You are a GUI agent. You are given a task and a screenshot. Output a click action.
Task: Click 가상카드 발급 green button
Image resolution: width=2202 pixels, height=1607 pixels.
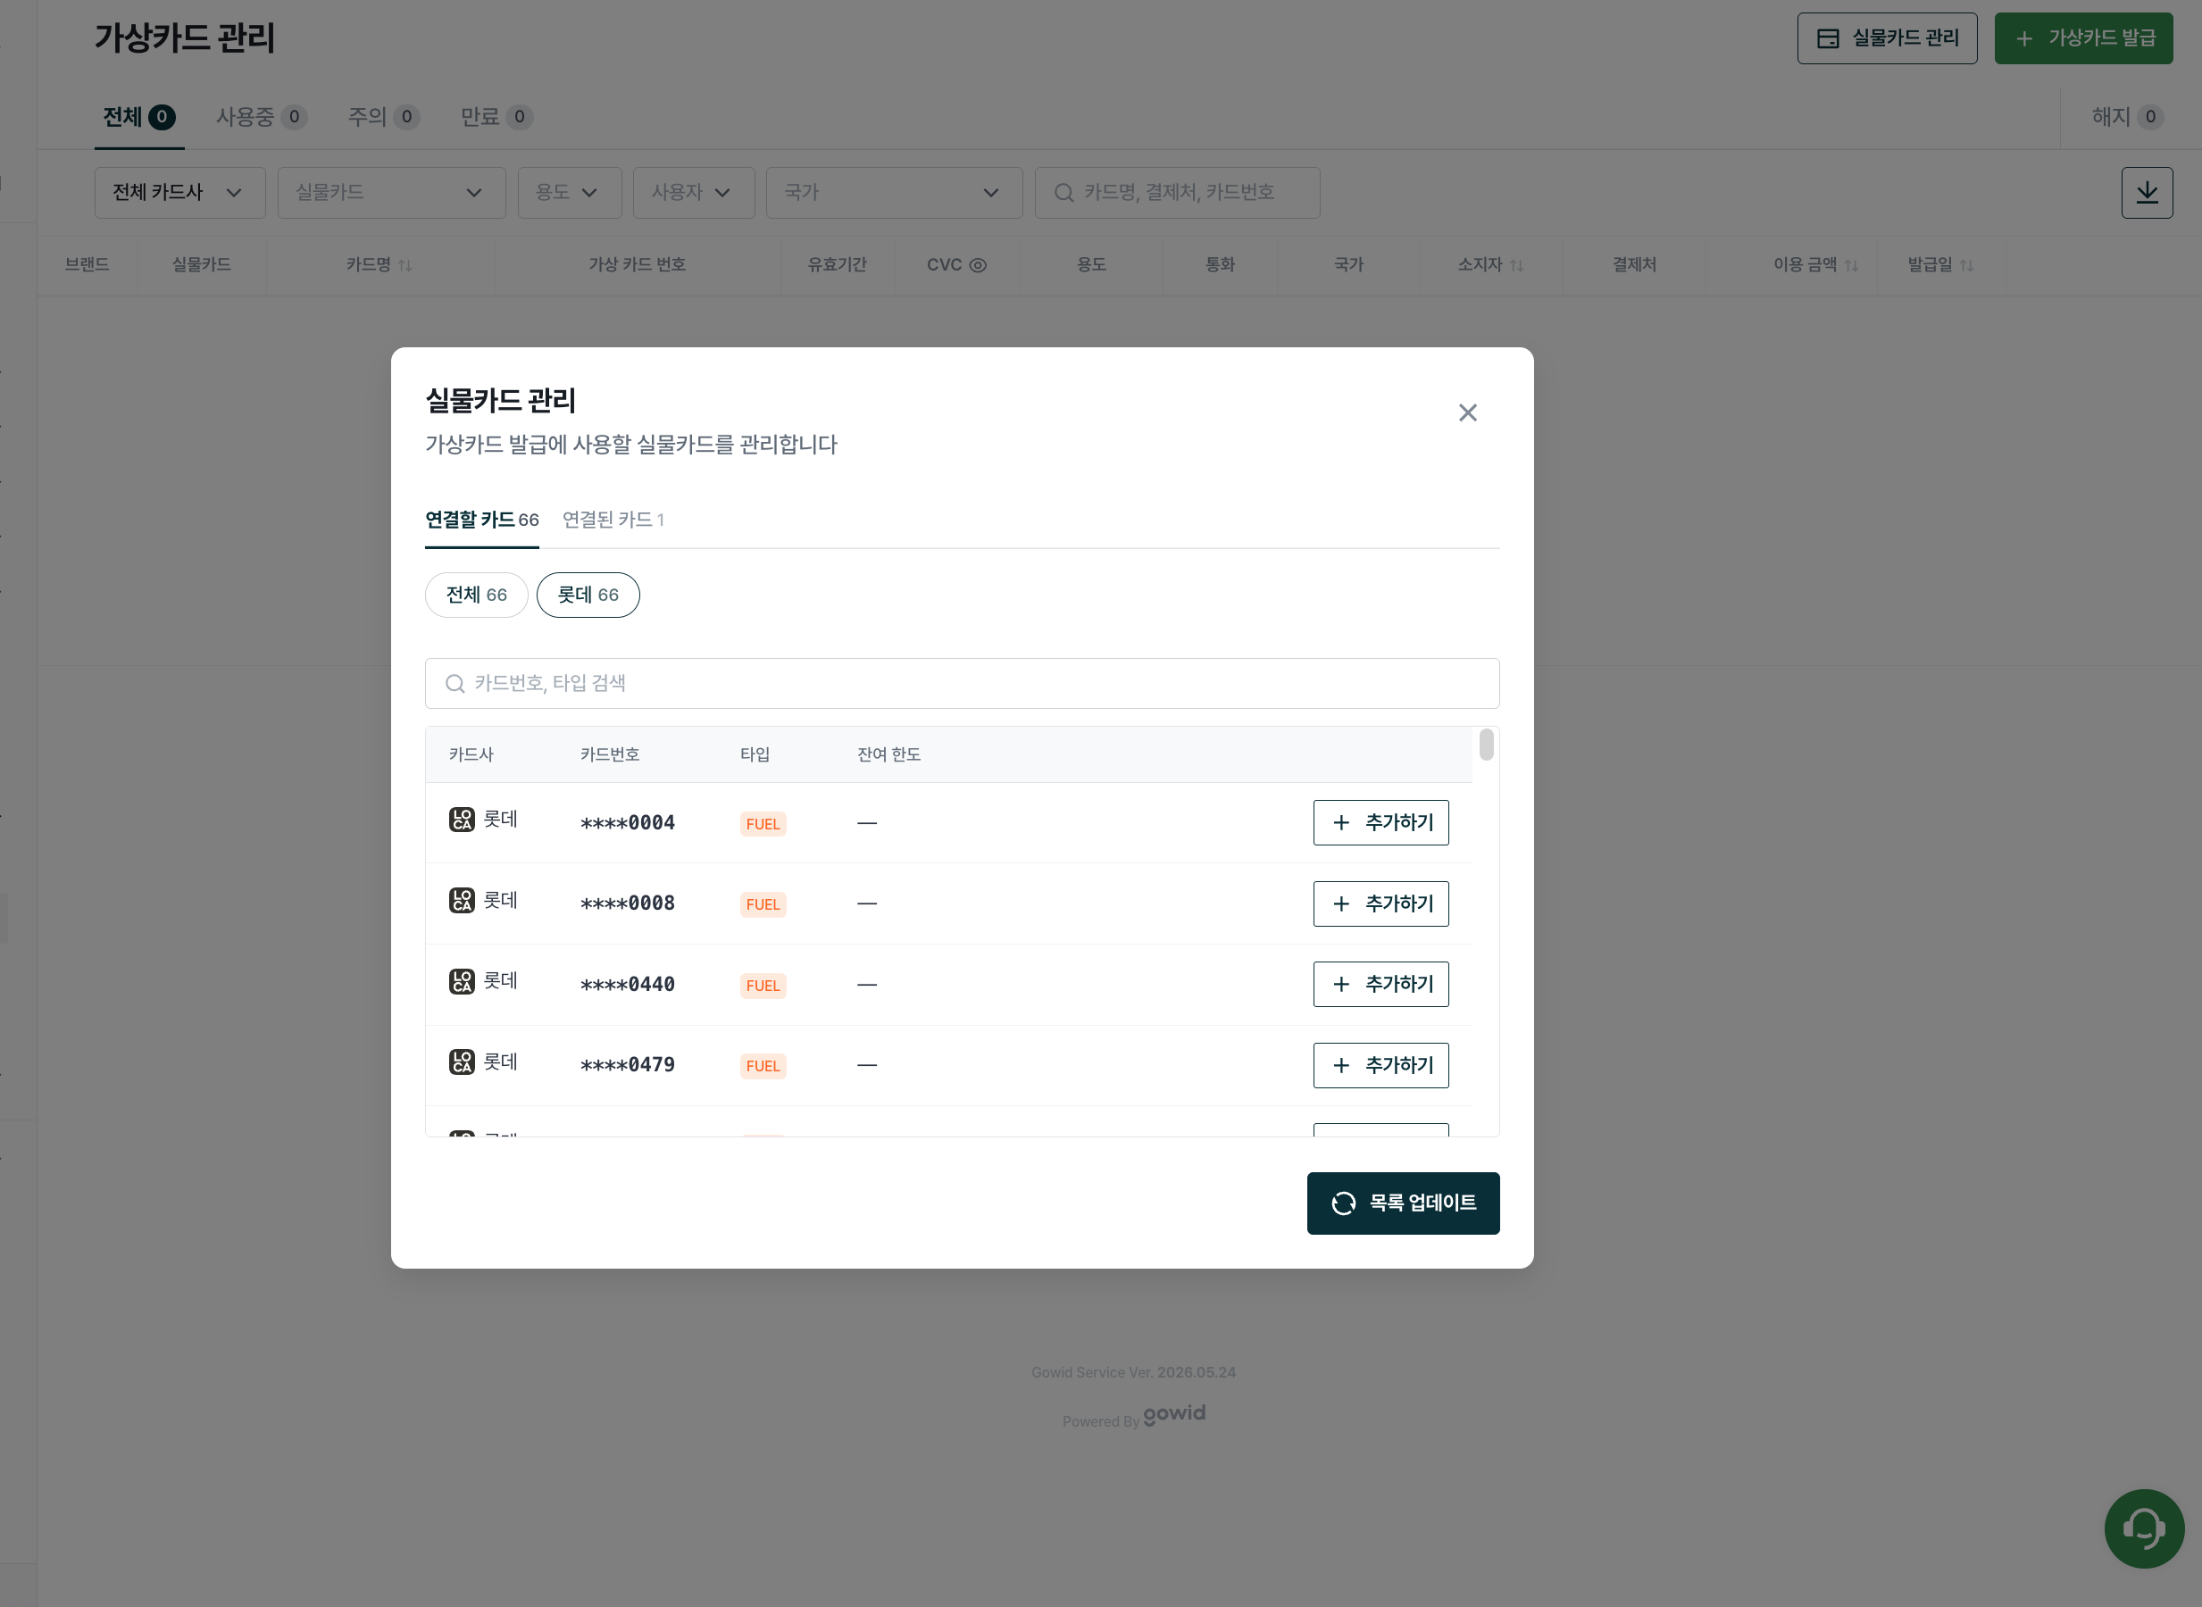[x=2082, y=37]
